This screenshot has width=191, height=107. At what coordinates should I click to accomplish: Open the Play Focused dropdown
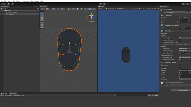tap(153, 9)
